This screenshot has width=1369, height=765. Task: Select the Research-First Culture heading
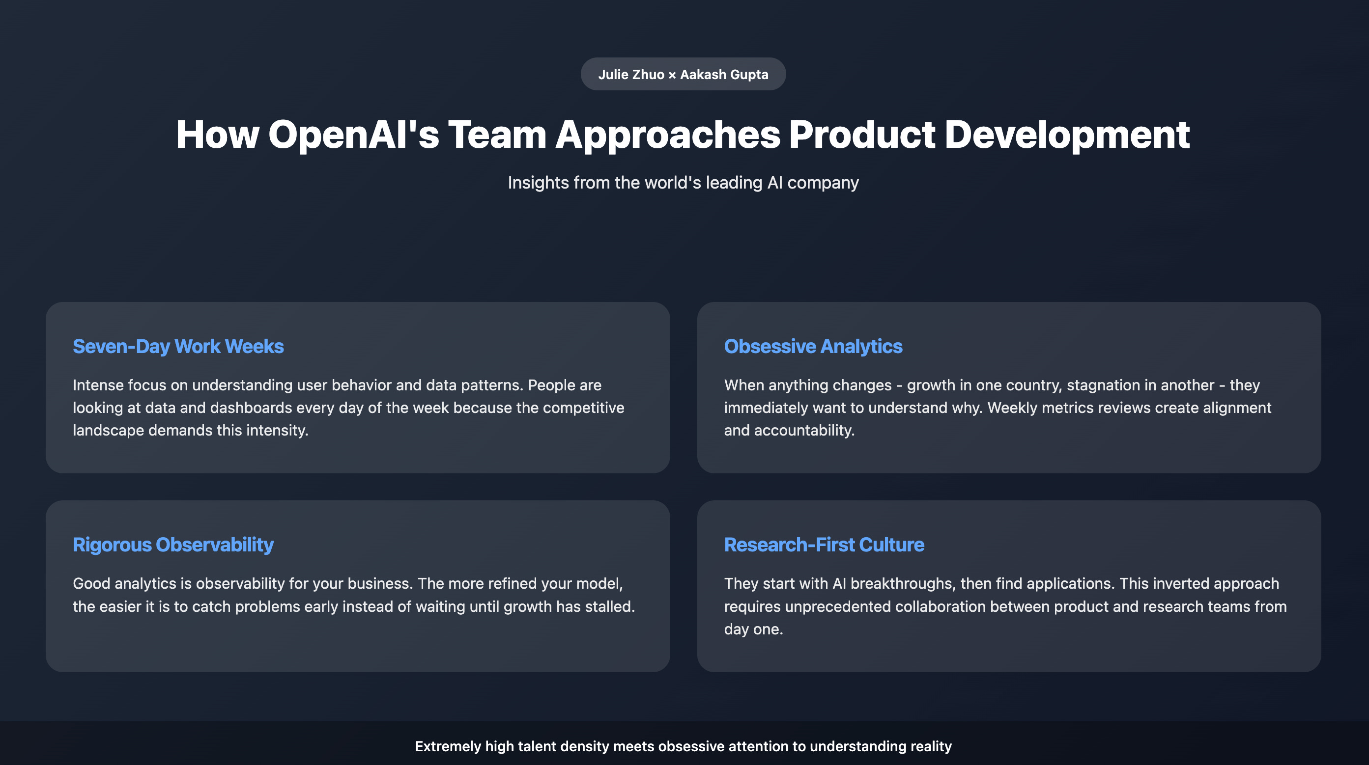pos(824,545)
